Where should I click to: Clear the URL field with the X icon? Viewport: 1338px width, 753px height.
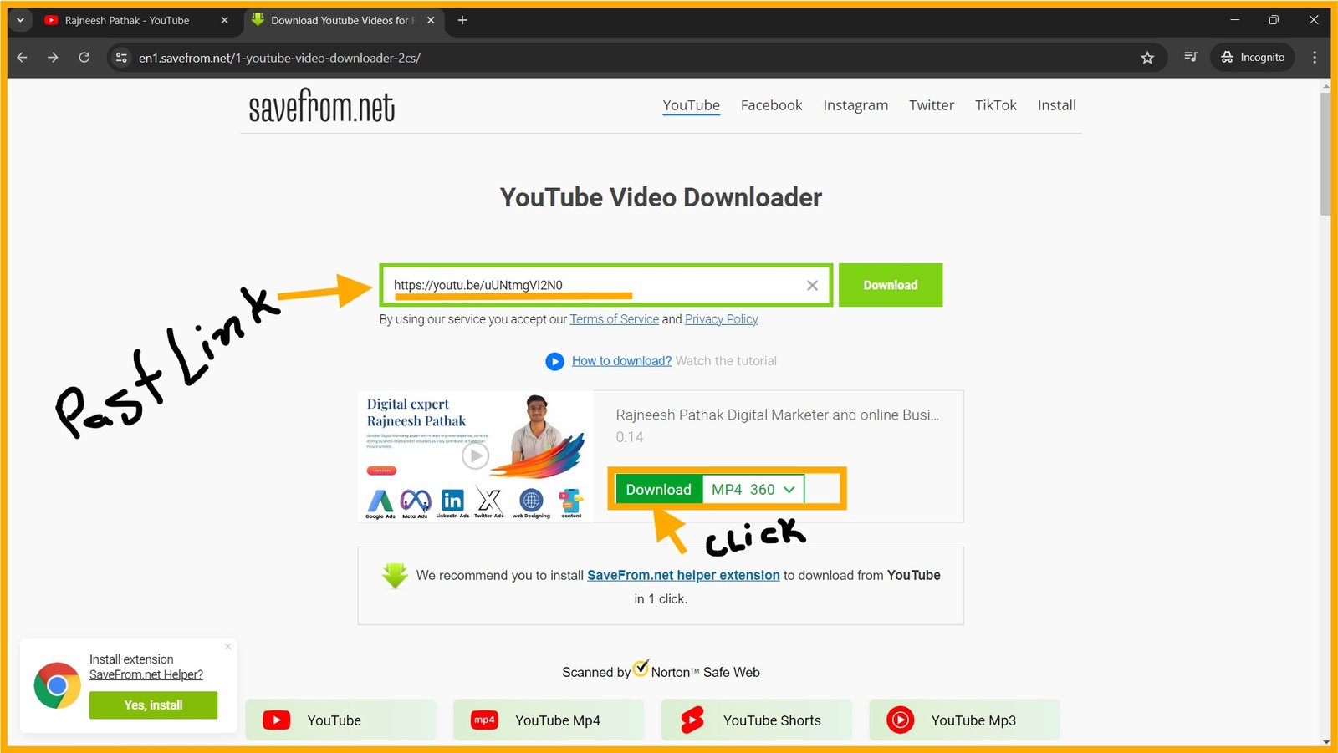(x=812, y=285)
